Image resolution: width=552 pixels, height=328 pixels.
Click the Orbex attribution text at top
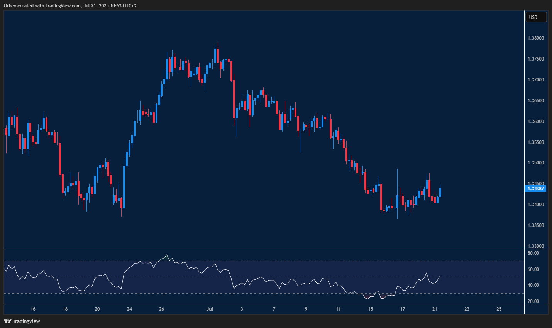click(x=69, y=5)
